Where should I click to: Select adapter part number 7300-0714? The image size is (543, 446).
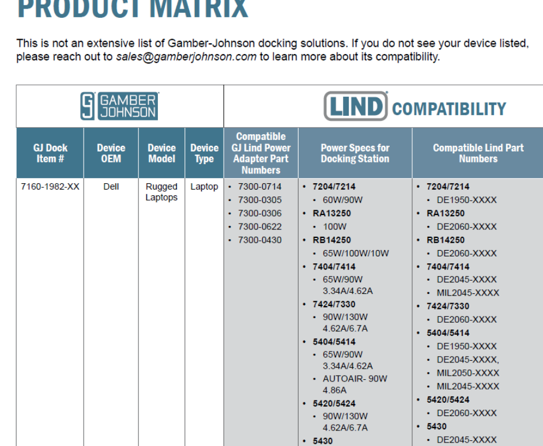[x=260, y=187]
